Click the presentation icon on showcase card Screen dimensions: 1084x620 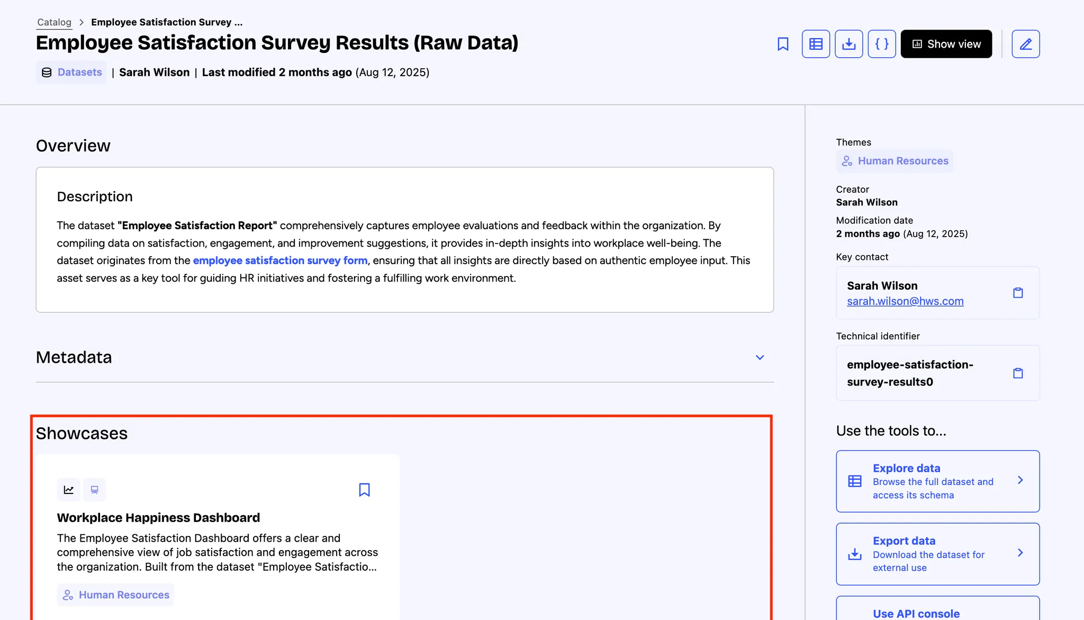tap(95, 490)
